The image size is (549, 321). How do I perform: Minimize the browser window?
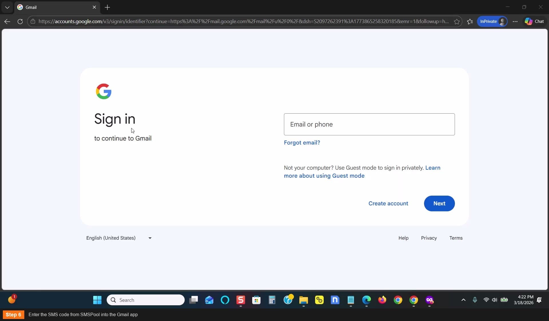(x=508, y=7)
